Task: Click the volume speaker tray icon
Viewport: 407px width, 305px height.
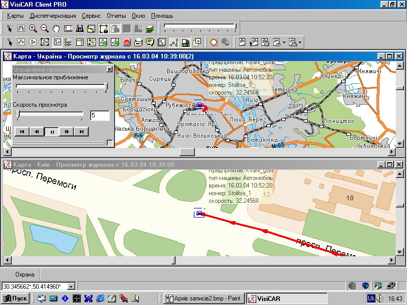Action: (380, 298)
